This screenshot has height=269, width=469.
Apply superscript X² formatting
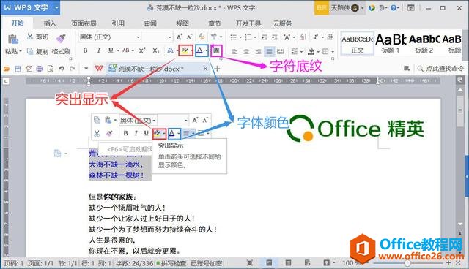142,50
